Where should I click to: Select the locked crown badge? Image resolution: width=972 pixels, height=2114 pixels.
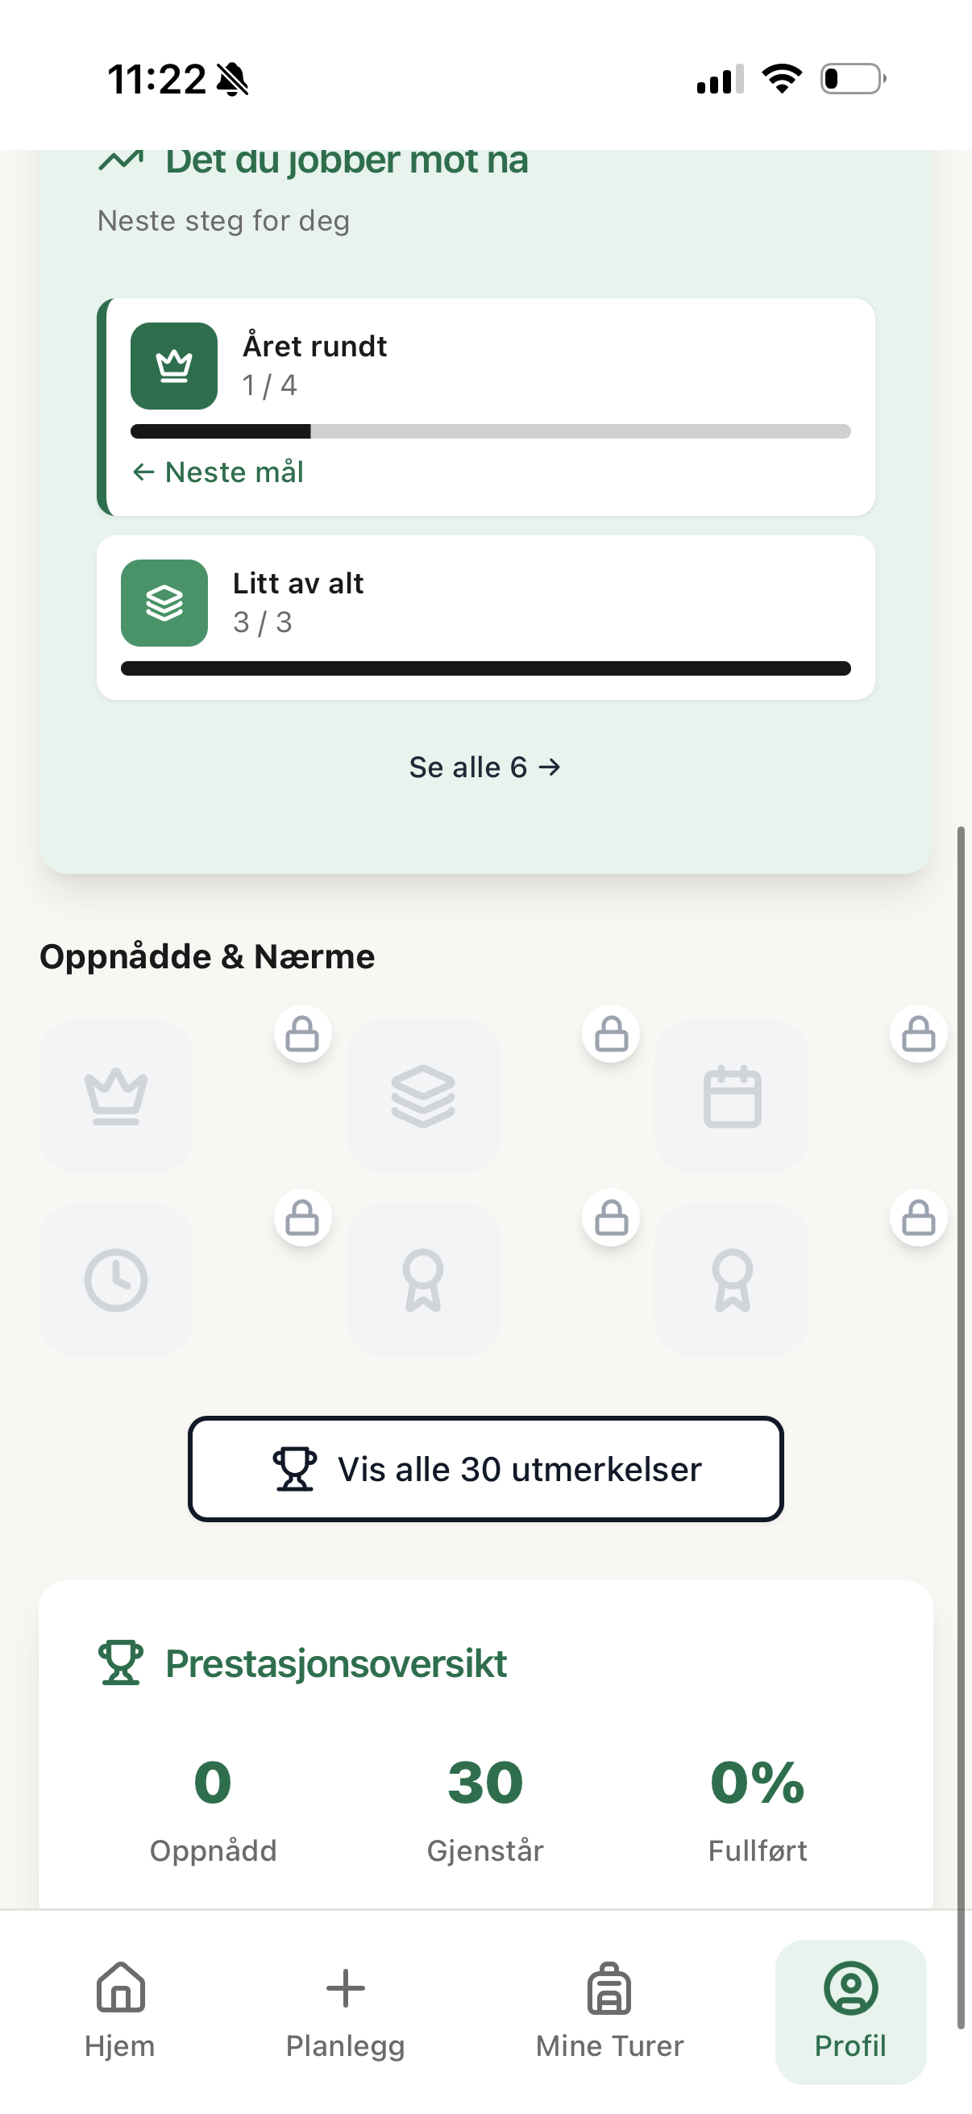(x=115, y=1097)
